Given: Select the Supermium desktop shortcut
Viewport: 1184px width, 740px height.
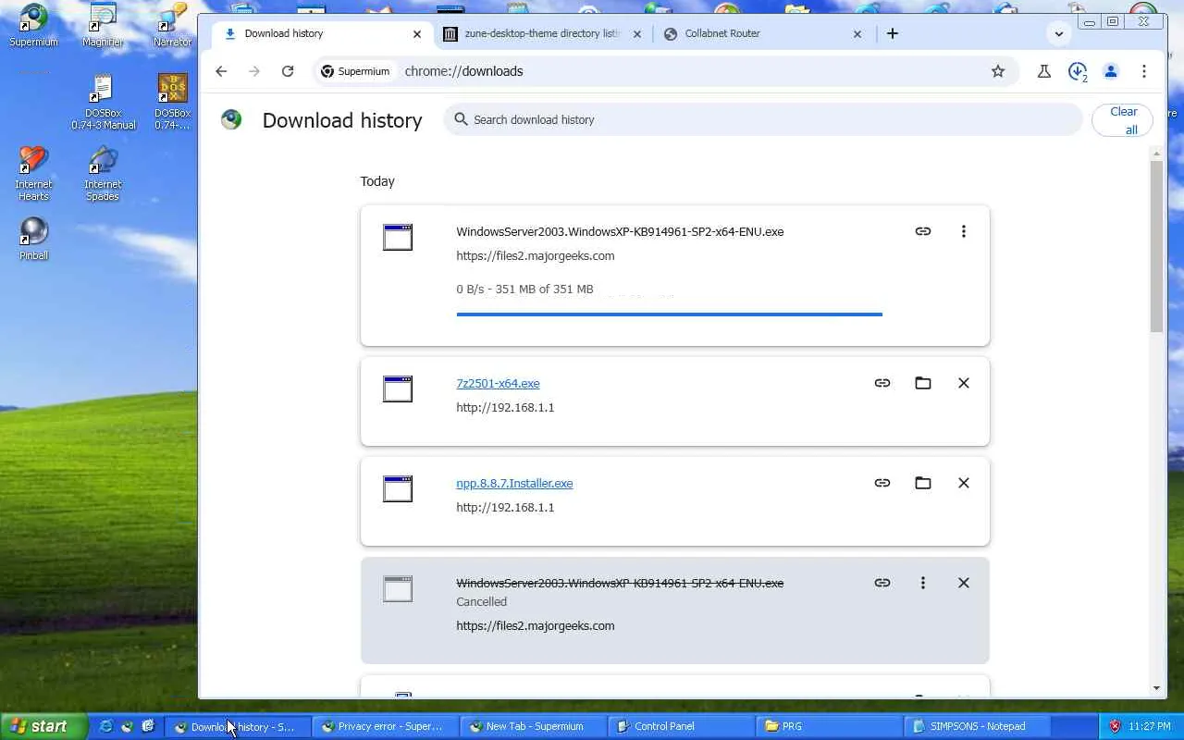Looking at the screenshot, I should point(33,25).
